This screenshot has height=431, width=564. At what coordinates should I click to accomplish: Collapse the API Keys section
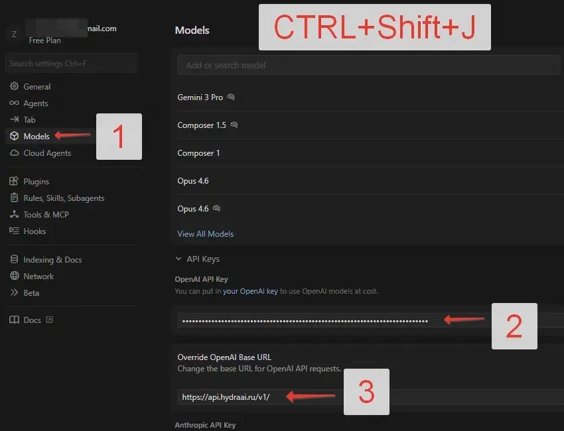pos(178,259)
